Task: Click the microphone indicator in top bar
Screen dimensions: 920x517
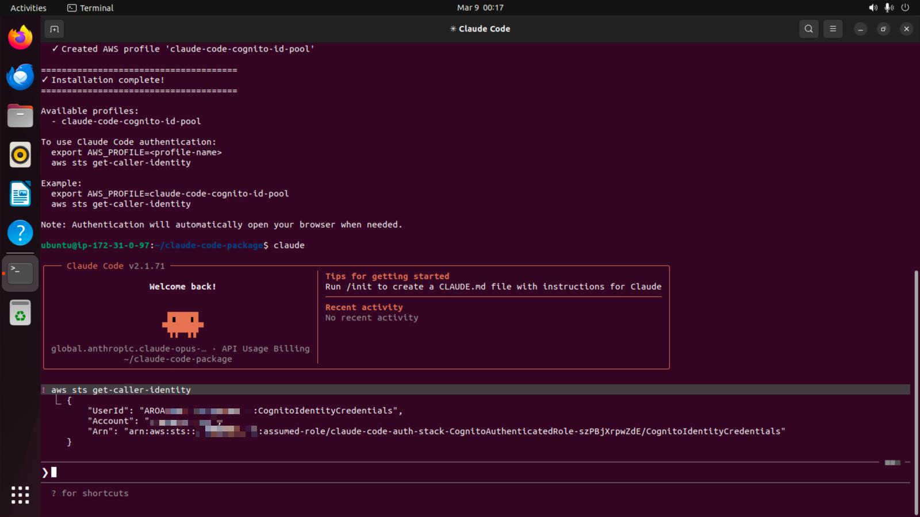Action: (889, 8)
